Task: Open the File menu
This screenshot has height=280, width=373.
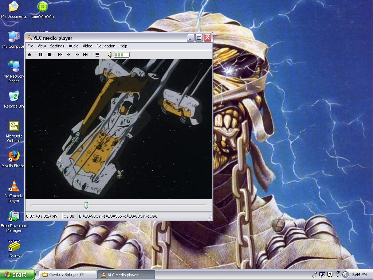Action: click(x=31, y=46)
